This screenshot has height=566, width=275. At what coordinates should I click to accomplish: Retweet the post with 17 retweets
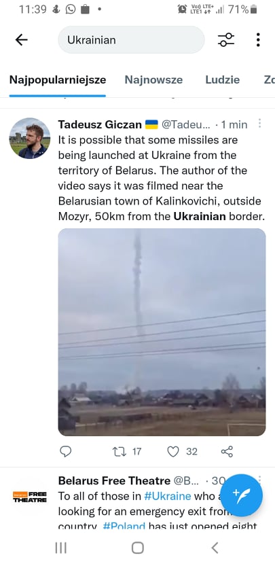click(127, 451)
